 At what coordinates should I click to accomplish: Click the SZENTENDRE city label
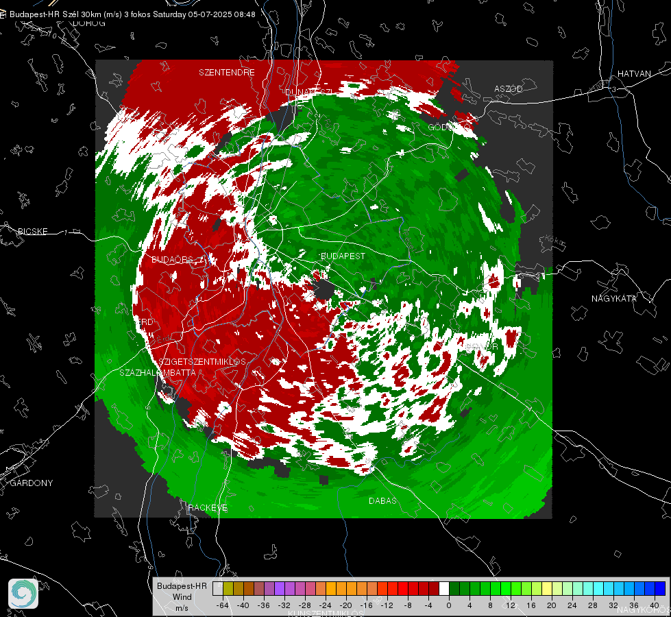(x=227, y=73)
